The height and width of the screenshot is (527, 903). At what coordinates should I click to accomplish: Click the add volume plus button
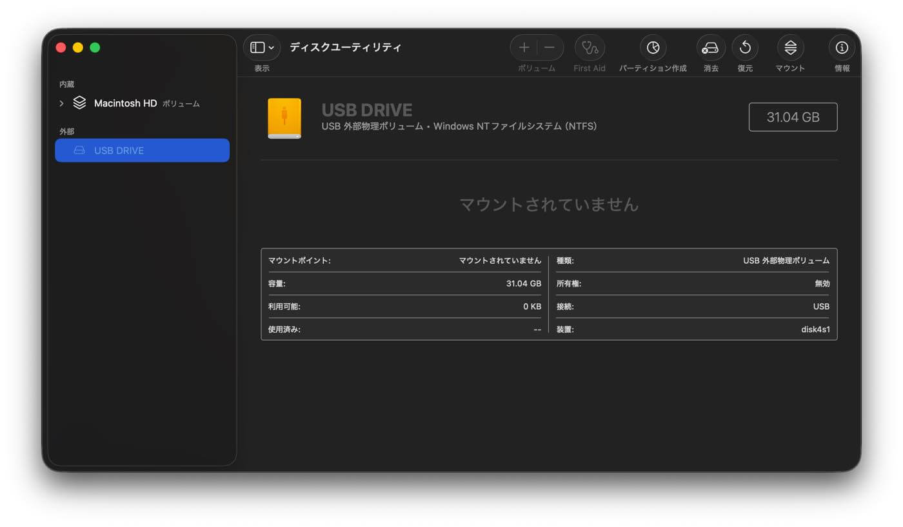[x=524, y=47]
